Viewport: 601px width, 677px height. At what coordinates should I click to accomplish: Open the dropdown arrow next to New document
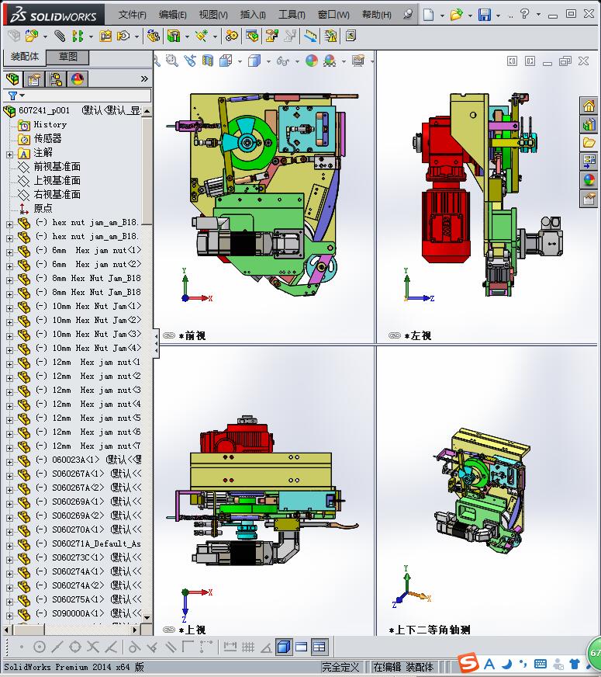pyautogui.click(x=442, y=15)
